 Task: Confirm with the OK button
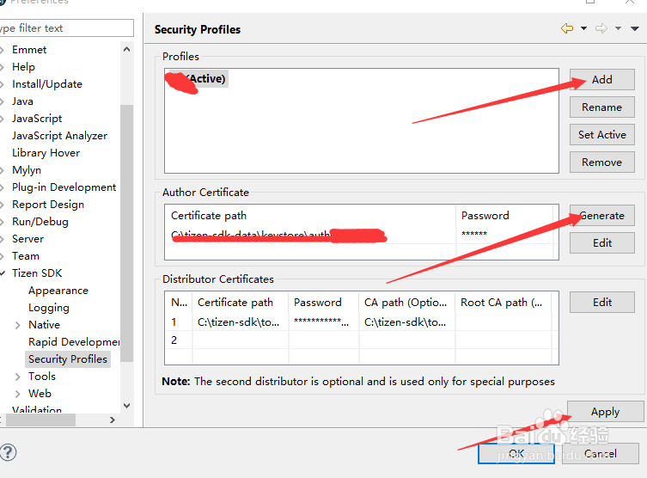point(516,454)
